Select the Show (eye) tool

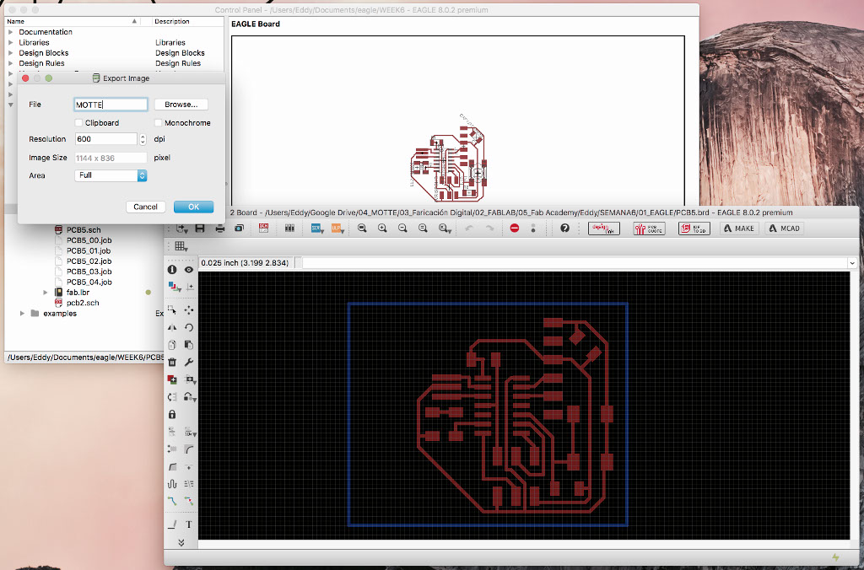point(189,269)
